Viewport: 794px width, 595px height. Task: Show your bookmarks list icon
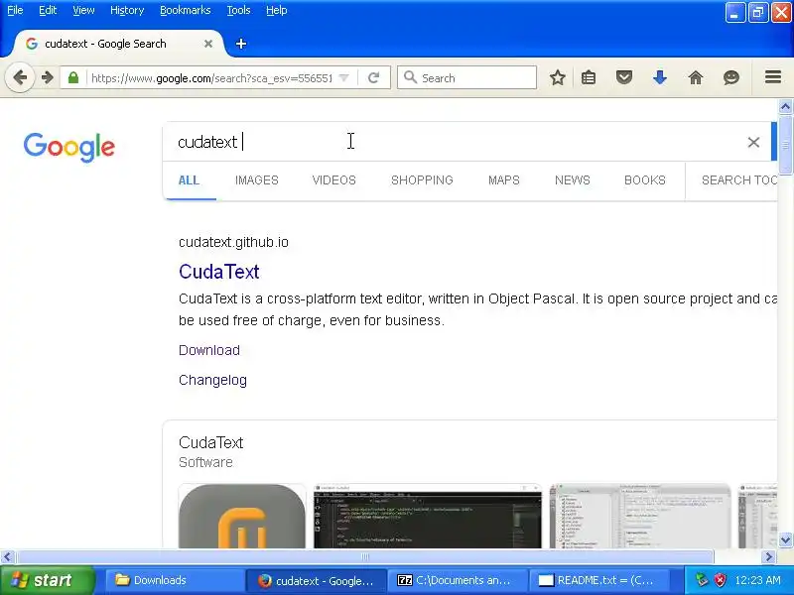[x=589, y=78]
